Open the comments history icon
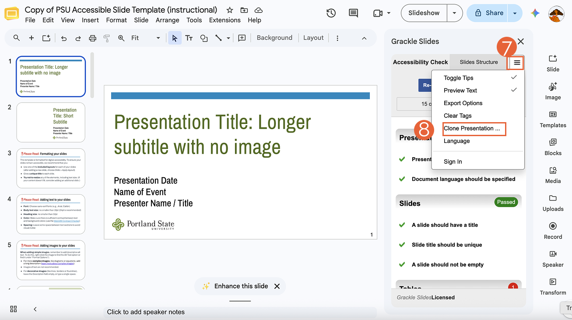The height and width of the screenshot is (320, 572). (353, 13)
